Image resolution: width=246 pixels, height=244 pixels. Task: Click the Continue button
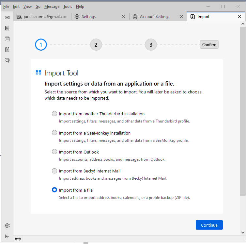click(209, 225)
